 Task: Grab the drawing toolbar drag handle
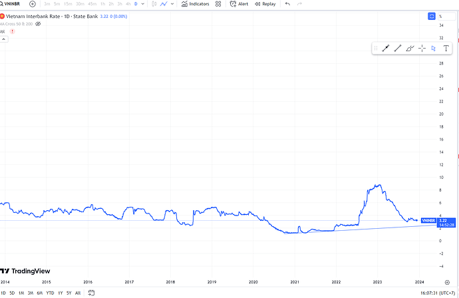tap(376, 49)
